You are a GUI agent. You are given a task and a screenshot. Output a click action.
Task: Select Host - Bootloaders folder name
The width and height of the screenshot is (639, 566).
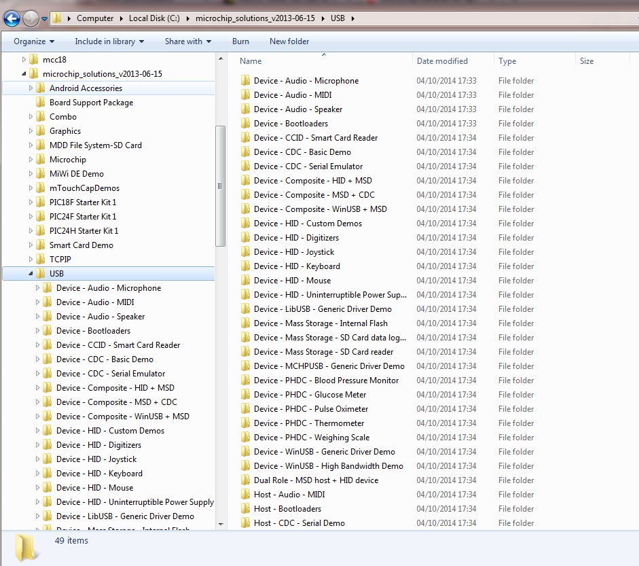[x=287, y=509]
